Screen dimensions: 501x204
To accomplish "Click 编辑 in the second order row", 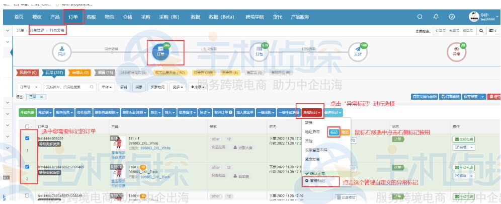I will pyautogui.click(x=460, y=176).
